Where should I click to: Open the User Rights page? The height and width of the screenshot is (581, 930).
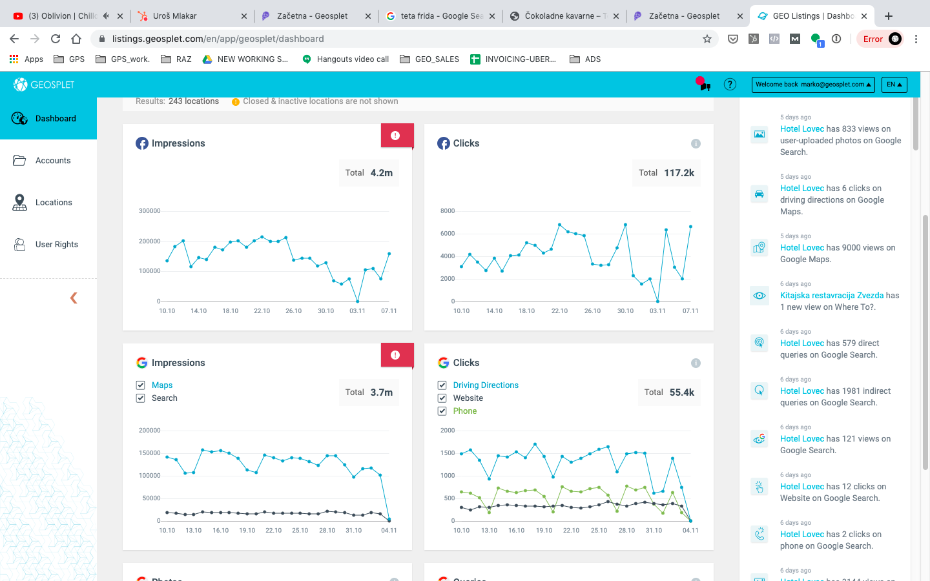point(48,245)
